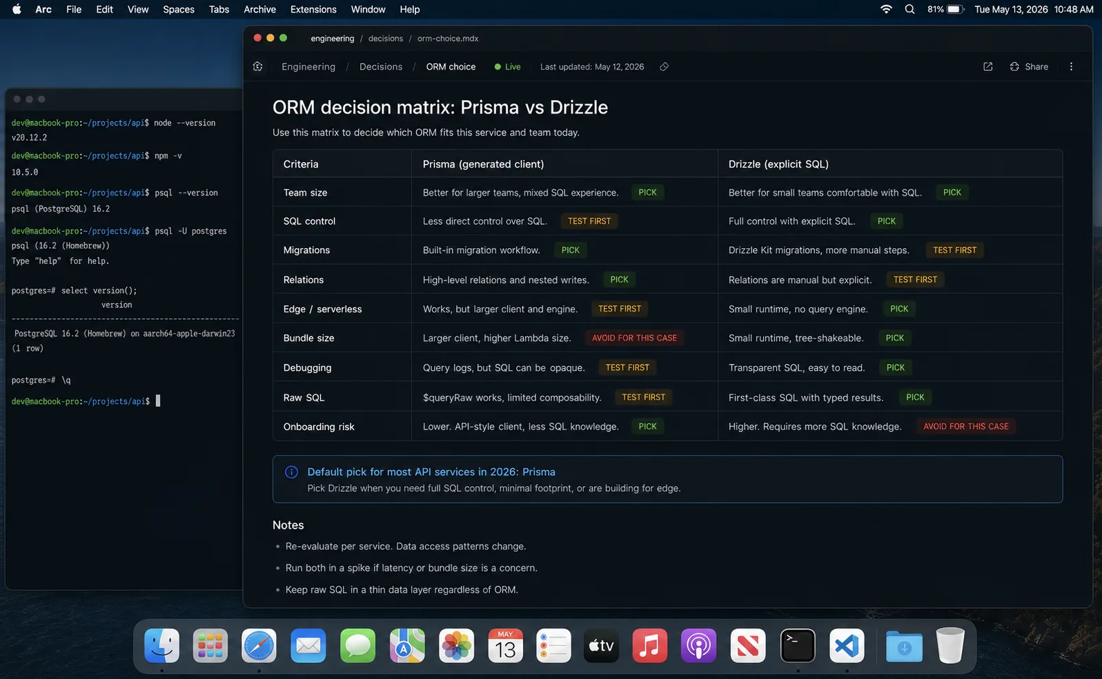Click the Edge / serverless criteria cell
The width and height of the screenshot is (1102, 679).
point(342,309)
